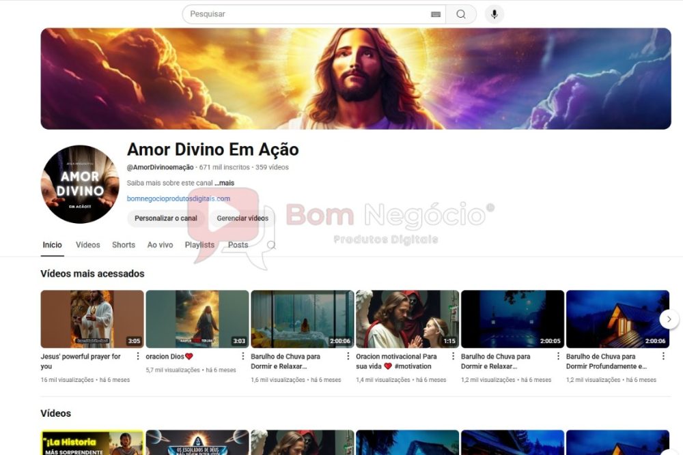Click "359 vídeos" count text
This screenshot has width=683, height=455.
[x=272, y=168]
